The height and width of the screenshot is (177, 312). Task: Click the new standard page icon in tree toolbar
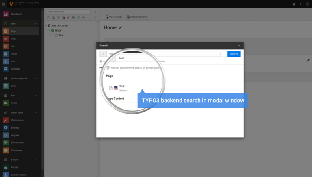48,17
